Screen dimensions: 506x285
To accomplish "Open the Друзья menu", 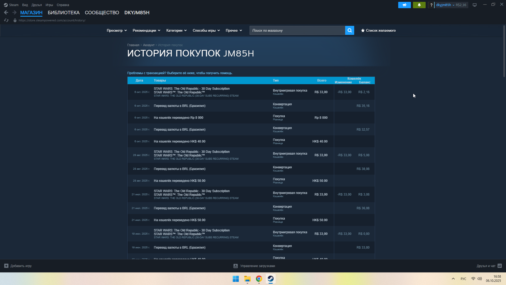I will point(37,5).
